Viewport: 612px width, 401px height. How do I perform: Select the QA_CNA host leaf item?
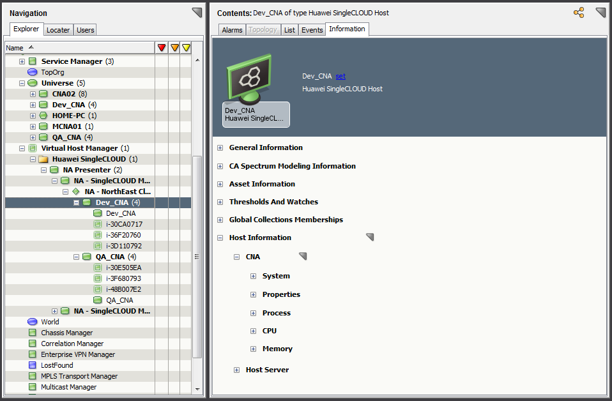(119, 300)
